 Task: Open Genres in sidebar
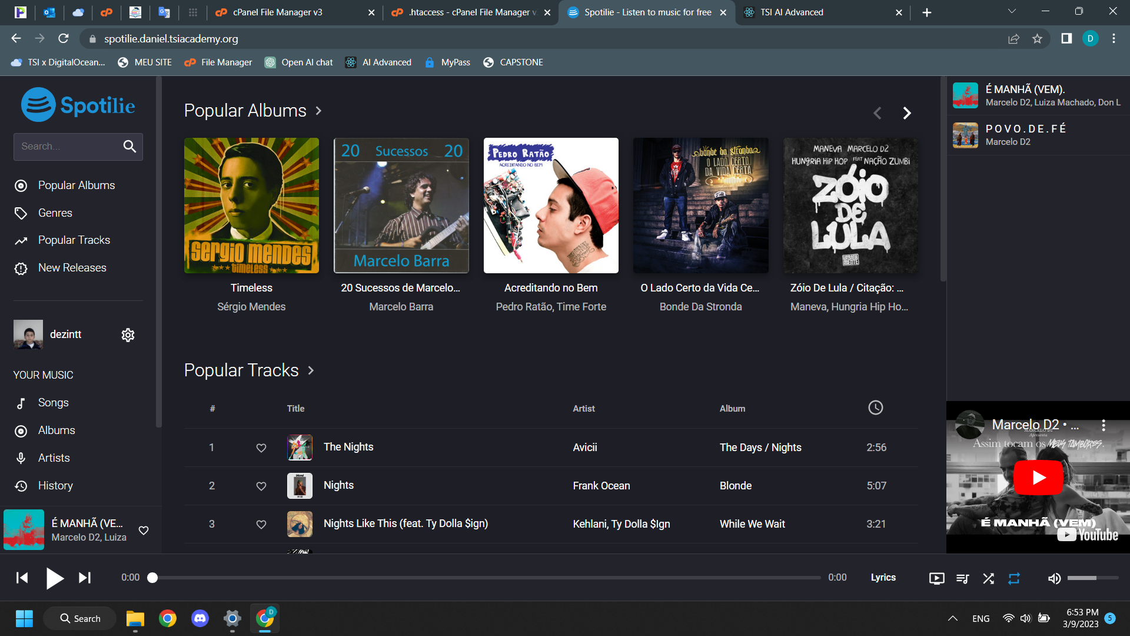click(55, 213)
